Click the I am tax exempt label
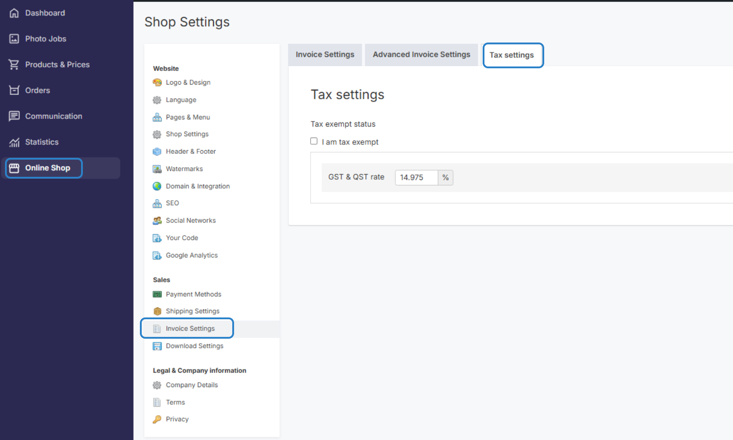This screenshot has width=733, height=440. (350, 142)
